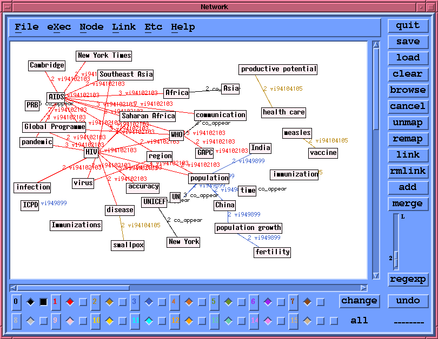Viewport: 438px width, 339px height.
Task: Open the eXec menu
Action: click(x=59, y=27)
